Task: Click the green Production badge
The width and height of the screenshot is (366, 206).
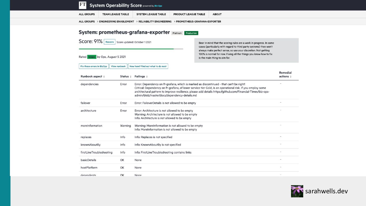Action: point(191,33)
